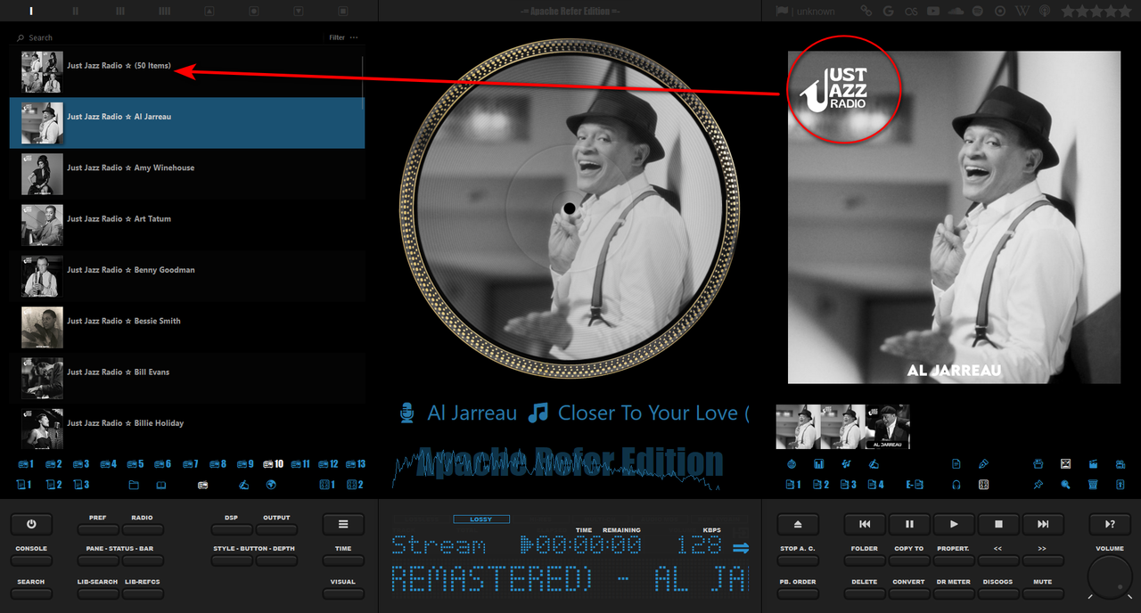The width and height of the screenshot is (1141, 613).
Task: Click the magnifier search icon
Action: tap(1065, 485)
